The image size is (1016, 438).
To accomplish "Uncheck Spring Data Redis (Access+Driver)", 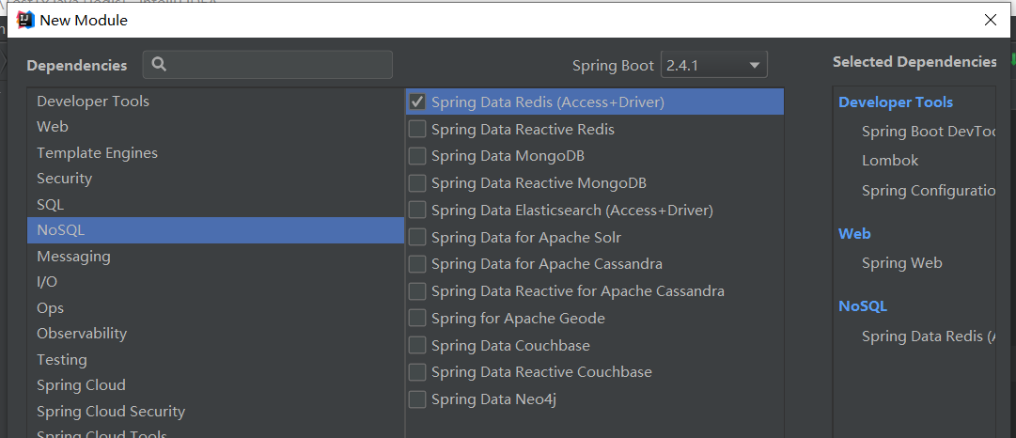I will [x=417, y=102].
